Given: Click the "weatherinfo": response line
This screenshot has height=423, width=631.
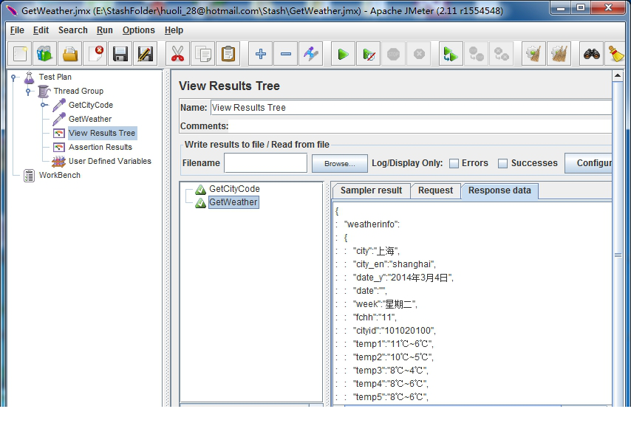Looking at the screenshot, I should point(372,224).
